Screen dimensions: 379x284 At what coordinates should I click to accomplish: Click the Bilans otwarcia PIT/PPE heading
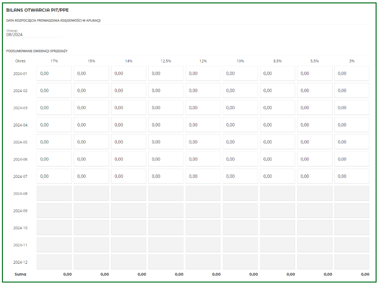pos(37,10)
